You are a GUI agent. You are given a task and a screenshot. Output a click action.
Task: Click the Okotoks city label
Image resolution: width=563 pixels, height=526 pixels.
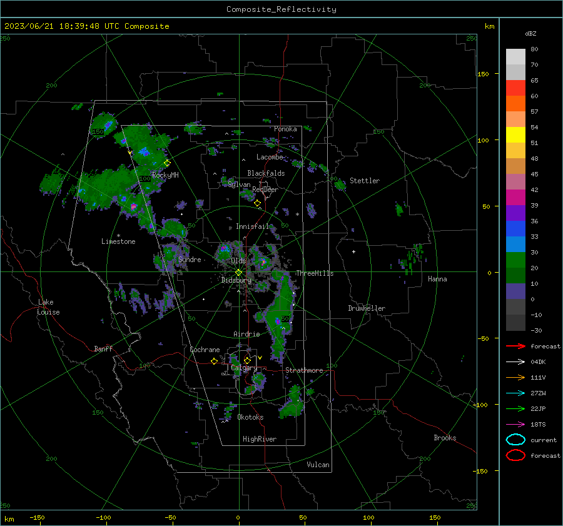[250, 417]
